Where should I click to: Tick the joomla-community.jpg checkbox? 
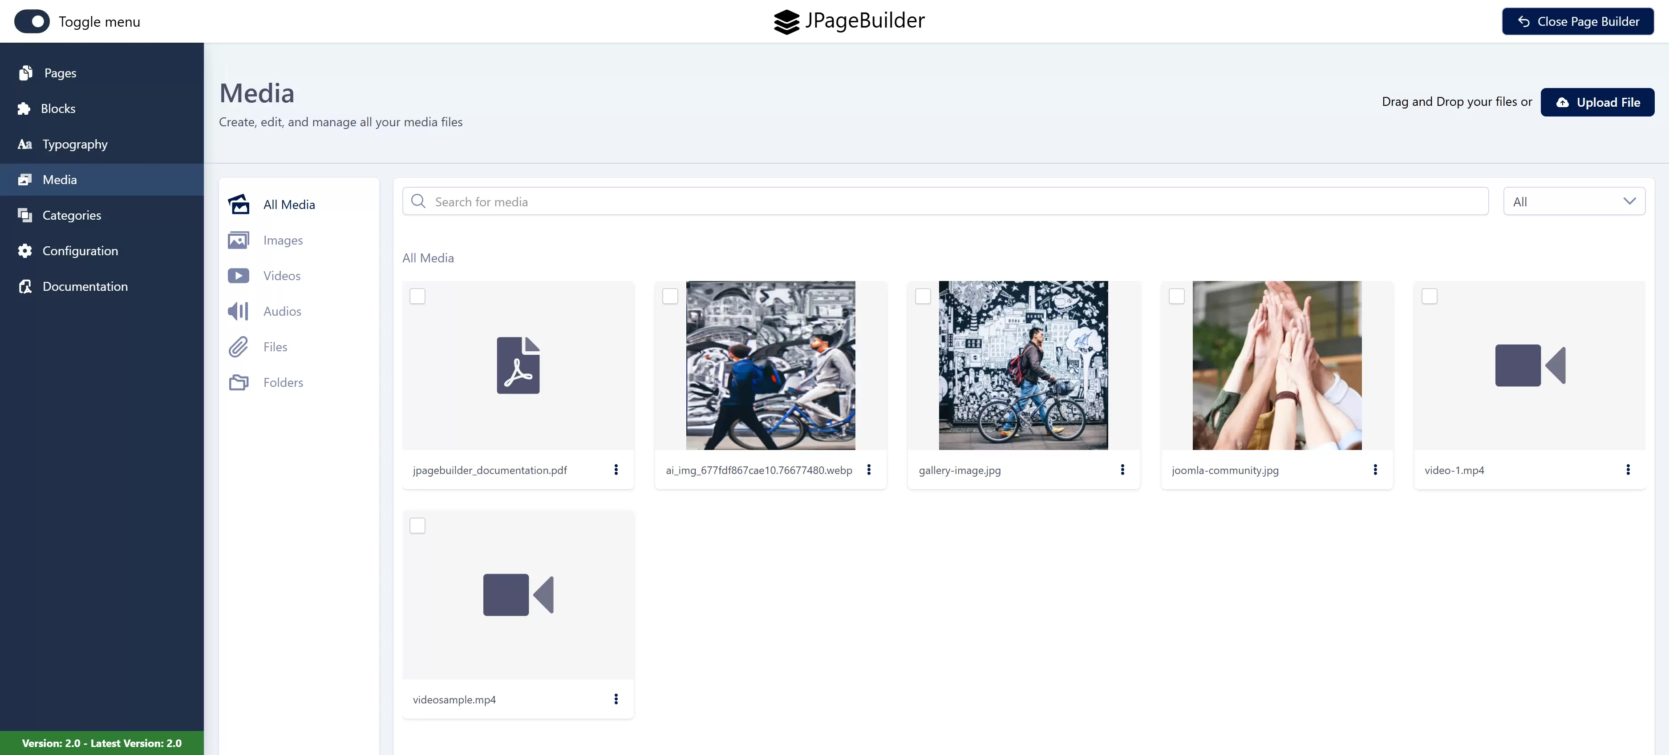pyautogui.click(x=1176, y=297)
